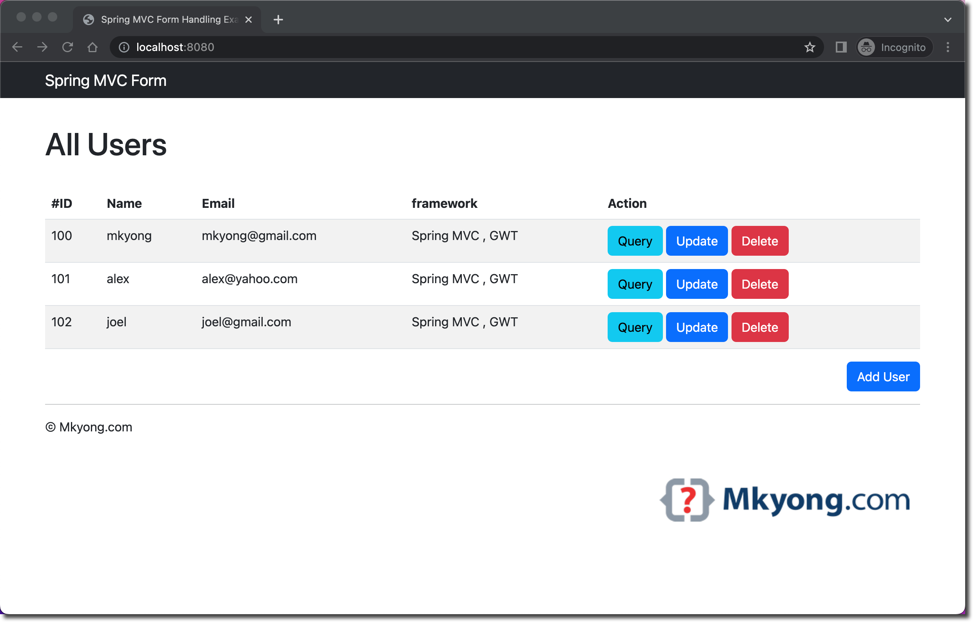Open a new browser tab
Screen dimensions: 973x622
[x=278, y=19]
